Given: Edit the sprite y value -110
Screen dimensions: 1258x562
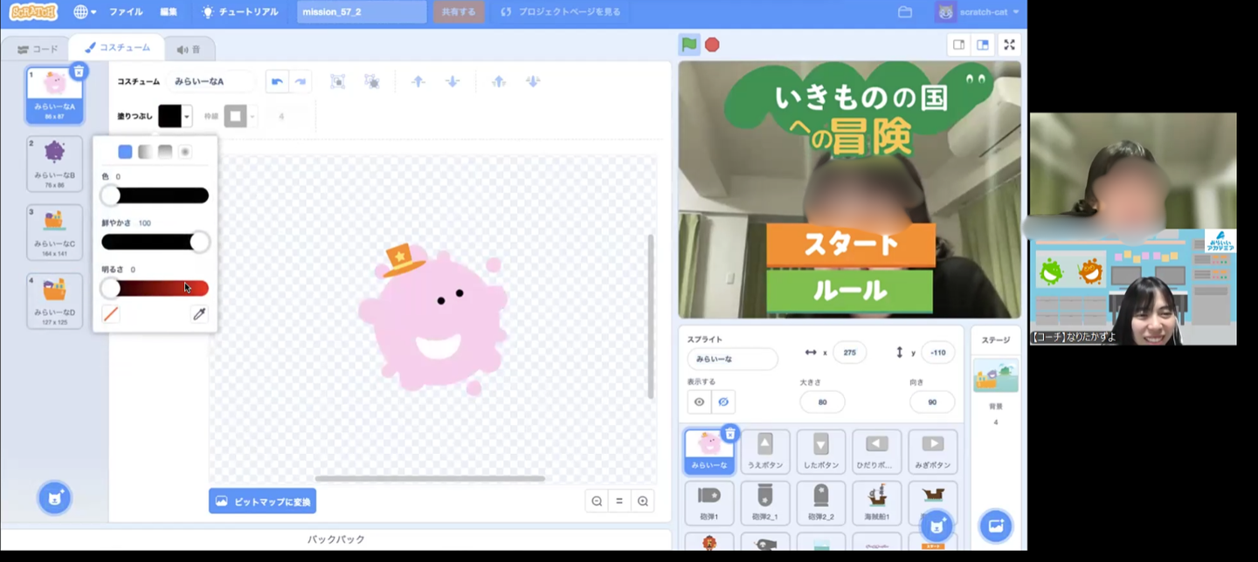Looking at the screenshot, I should (x=937, y=353).
